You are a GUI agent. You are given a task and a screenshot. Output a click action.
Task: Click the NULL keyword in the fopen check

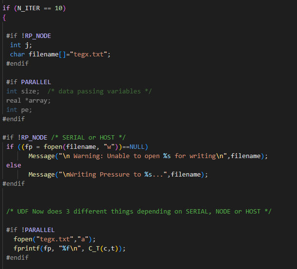[x=138, y=146]
